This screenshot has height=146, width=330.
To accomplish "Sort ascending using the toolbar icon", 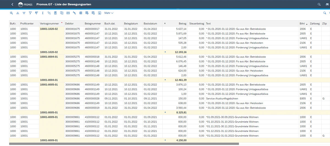I will pyautogui.click(x=18, y=13).
